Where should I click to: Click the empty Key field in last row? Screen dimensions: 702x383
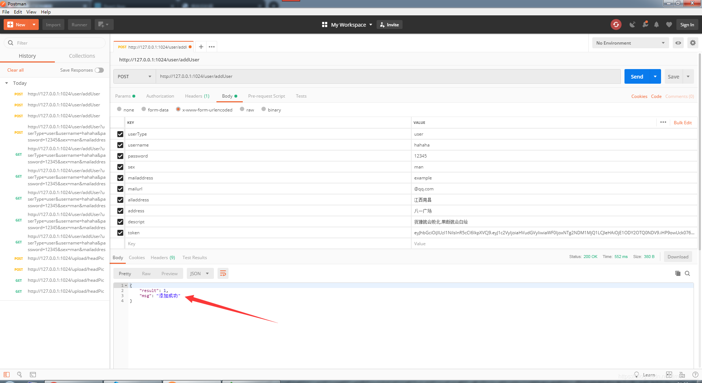(268, 244)
